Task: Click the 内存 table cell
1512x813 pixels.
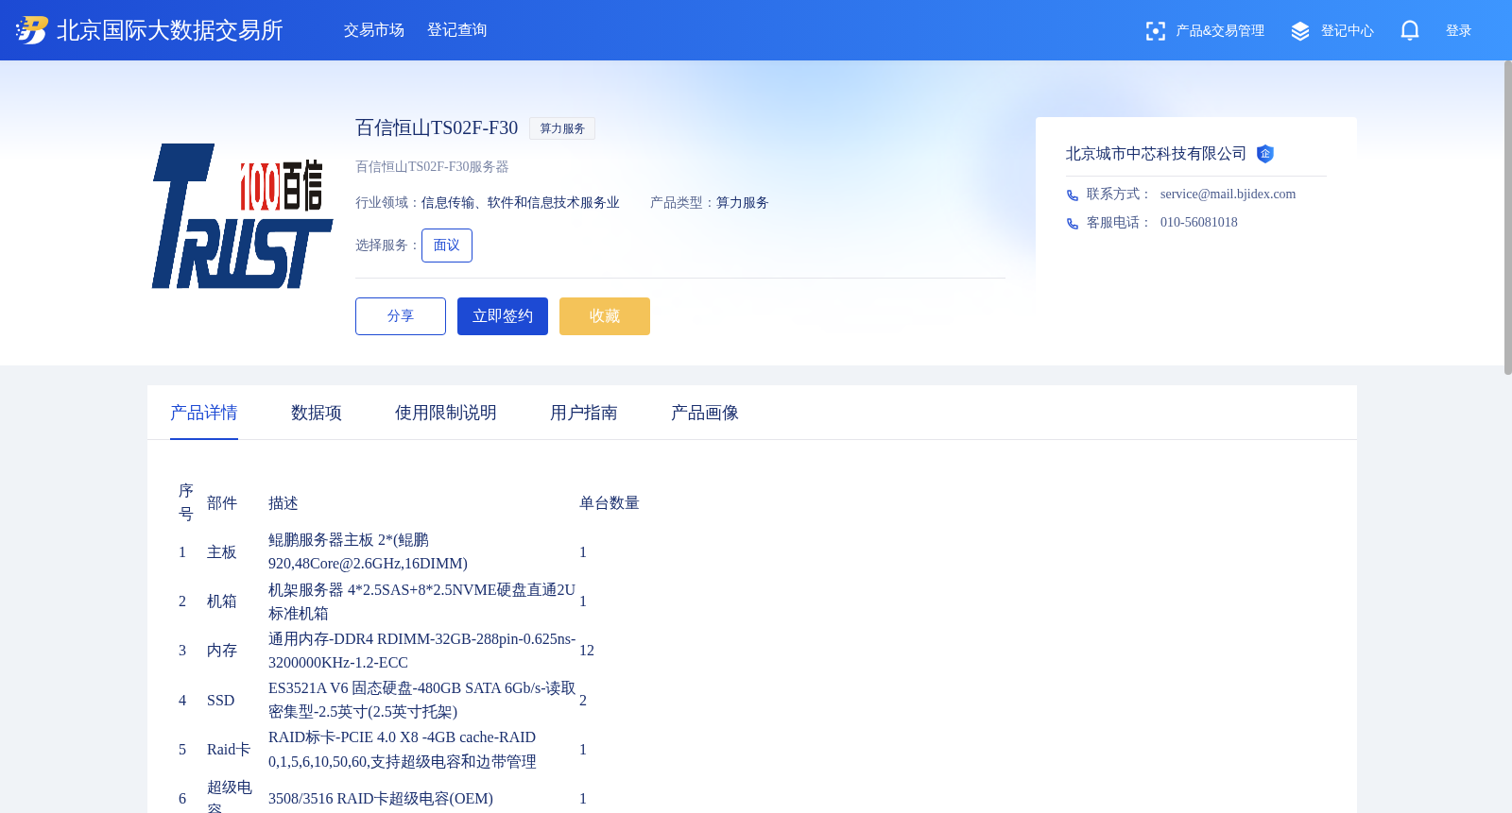Action: [222, 651]
